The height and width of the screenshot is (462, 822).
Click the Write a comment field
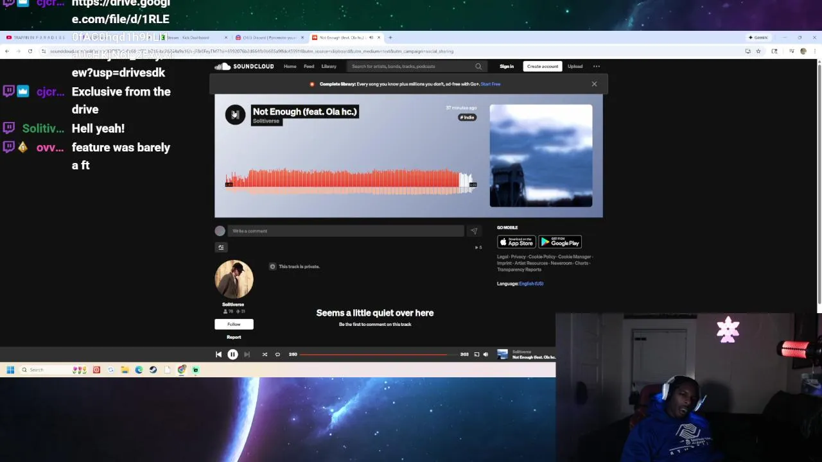[345, 231]
